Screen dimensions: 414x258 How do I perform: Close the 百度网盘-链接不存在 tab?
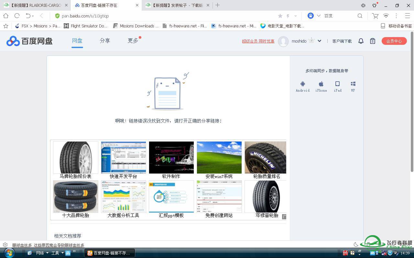pos(137,5)
